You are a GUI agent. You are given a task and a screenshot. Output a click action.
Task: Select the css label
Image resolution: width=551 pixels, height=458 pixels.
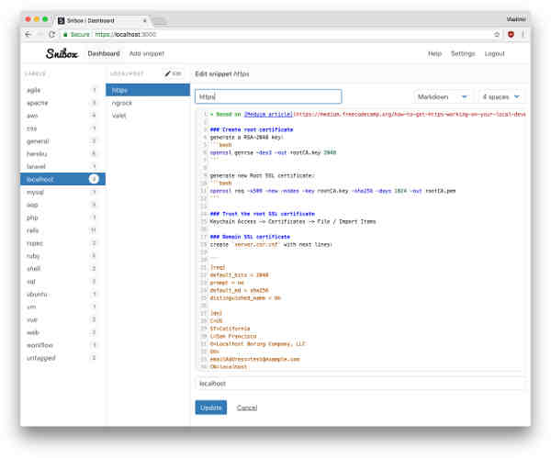[62, 128]
